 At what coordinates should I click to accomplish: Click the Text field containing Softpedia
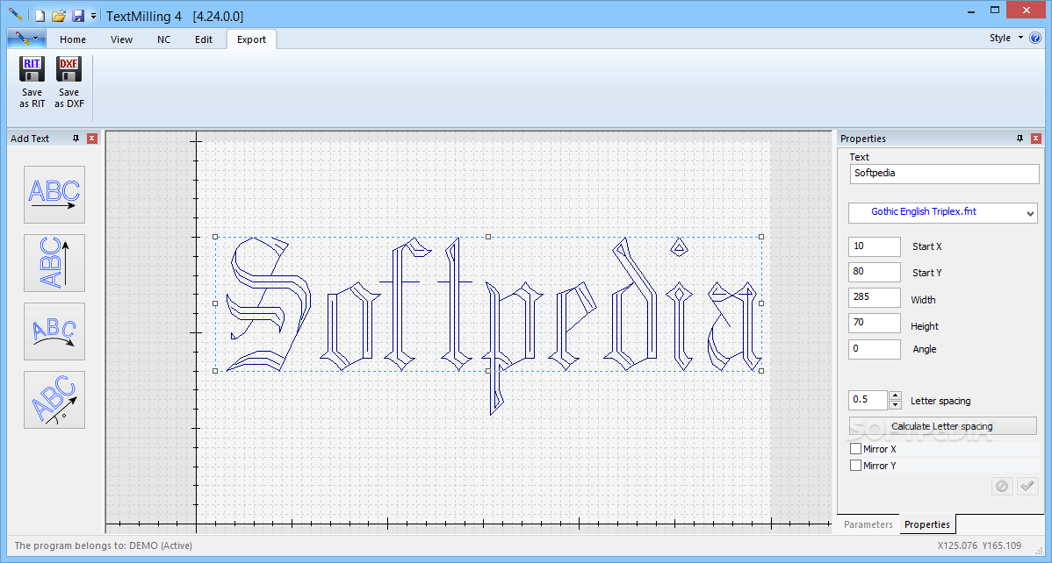(x=944, y=174)
